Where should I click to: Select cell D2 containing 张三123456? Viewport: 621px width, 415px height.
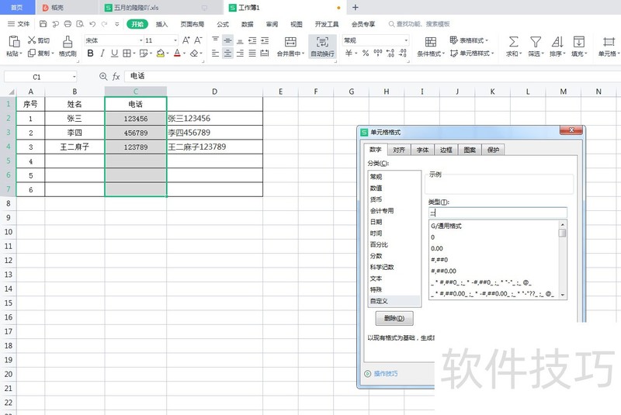click(x=215, y=118)
